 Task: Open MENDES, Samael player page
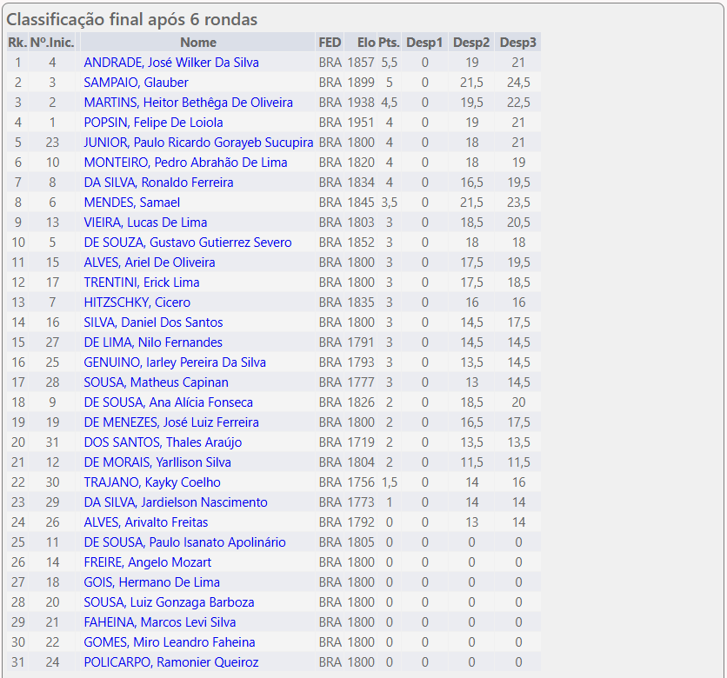[131, 203]
